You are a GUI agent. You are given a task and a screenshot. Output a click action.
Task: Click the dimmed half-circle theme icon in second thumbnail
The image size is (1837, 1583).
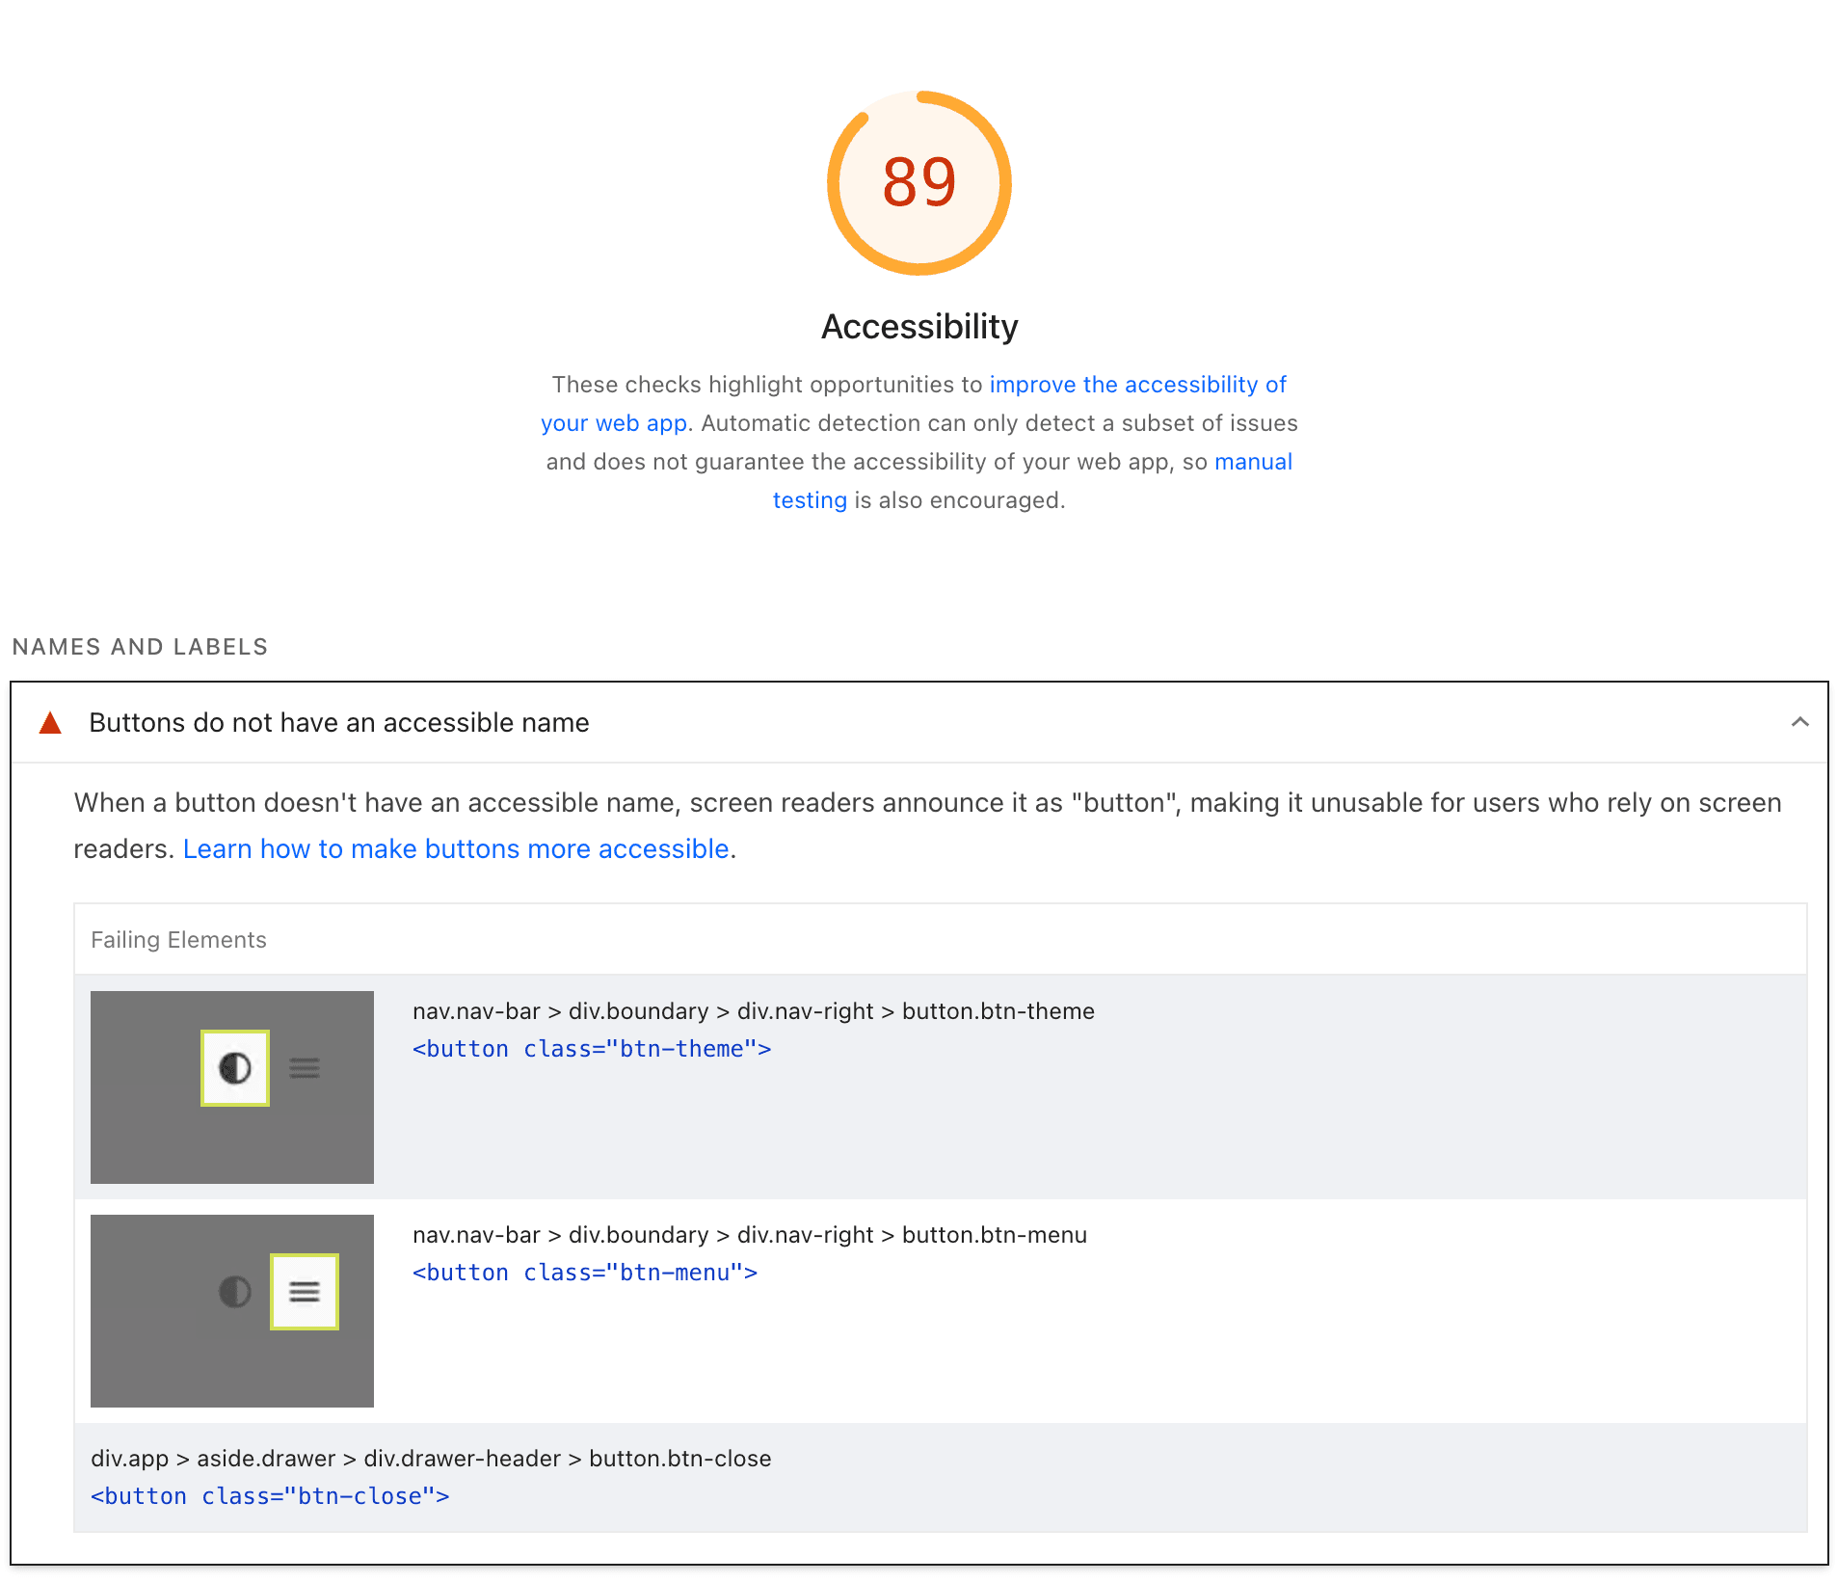coord(234,1292)
